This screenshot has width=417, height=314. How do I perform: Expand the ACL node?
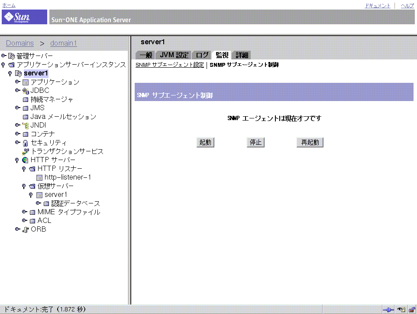[25, 220]
